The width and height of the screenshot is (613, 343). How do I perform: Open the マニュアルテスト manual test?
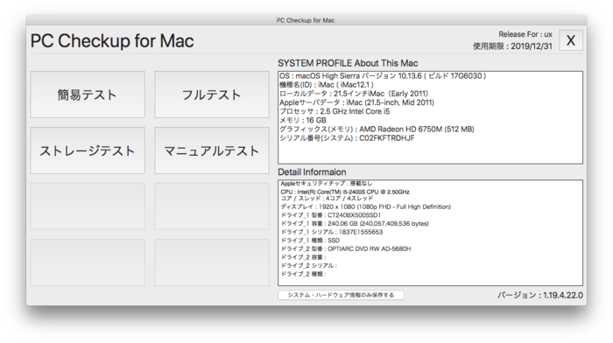pos(212,150)
